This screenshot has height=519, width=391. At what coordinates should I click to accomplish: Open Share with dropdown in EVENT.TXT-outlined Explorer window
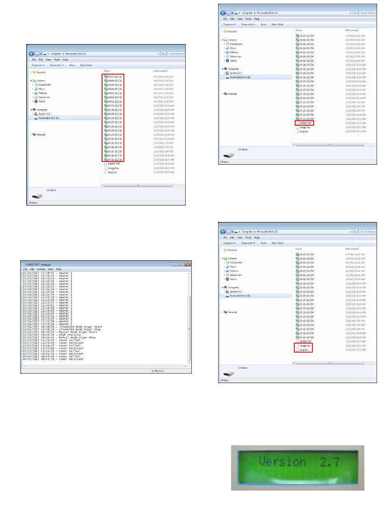pyautogui.click(x=249, y=24)
